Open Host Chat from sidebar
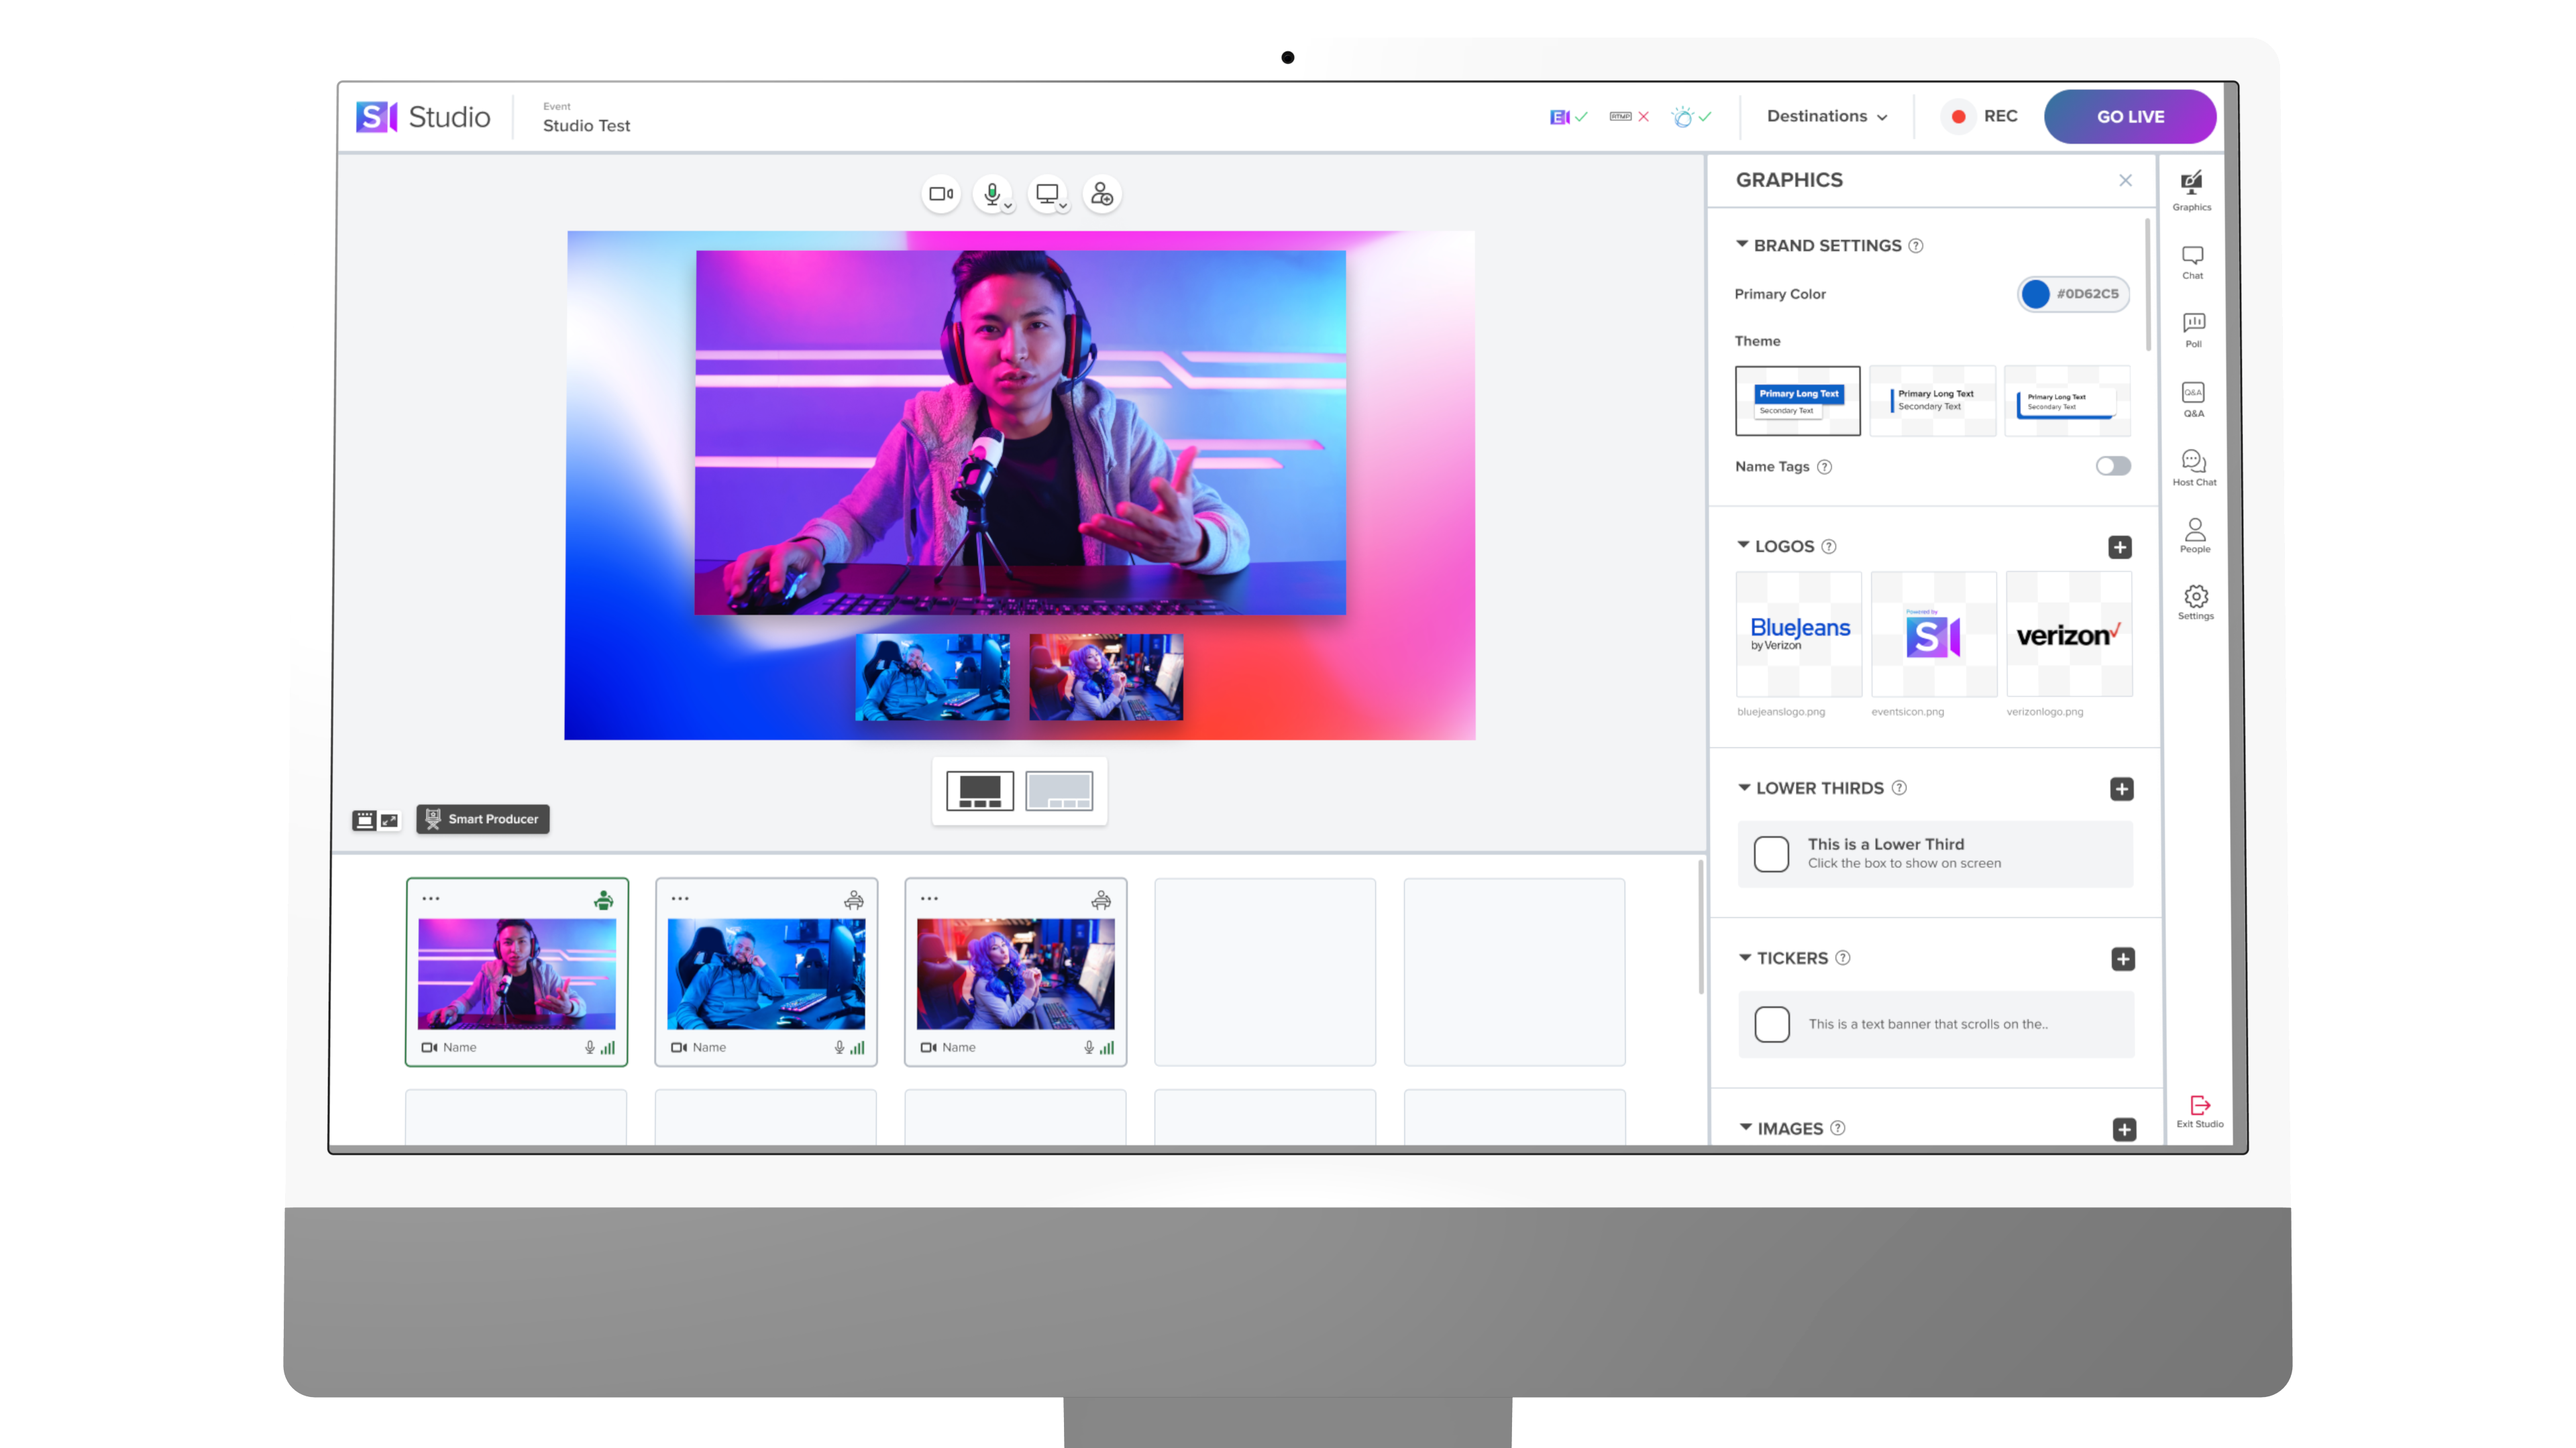 click(x=2194, y=468)
